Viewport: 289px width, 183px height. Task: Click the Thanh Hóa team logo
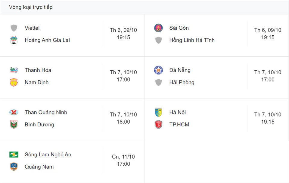14,70
